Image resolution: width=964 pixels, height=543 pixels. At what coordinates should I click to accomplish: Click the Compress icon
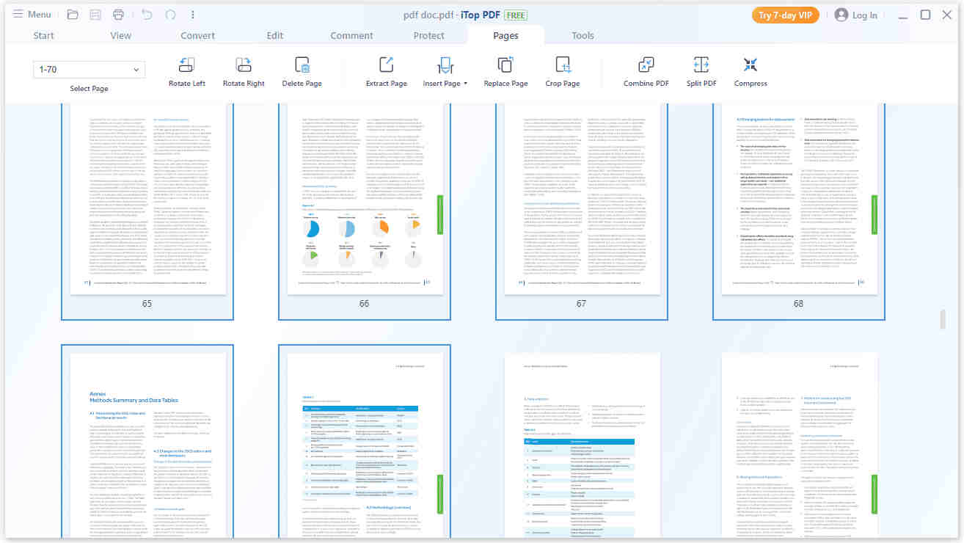tap(750, 65)
